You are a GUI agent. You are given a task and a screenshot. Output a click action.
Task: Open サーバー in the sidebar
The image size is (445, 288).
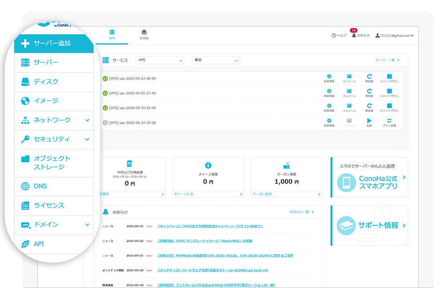pos(46,63)
